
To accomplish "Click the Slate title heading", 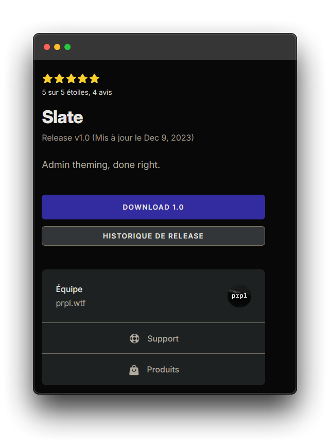I will click(x=62, y=117).
